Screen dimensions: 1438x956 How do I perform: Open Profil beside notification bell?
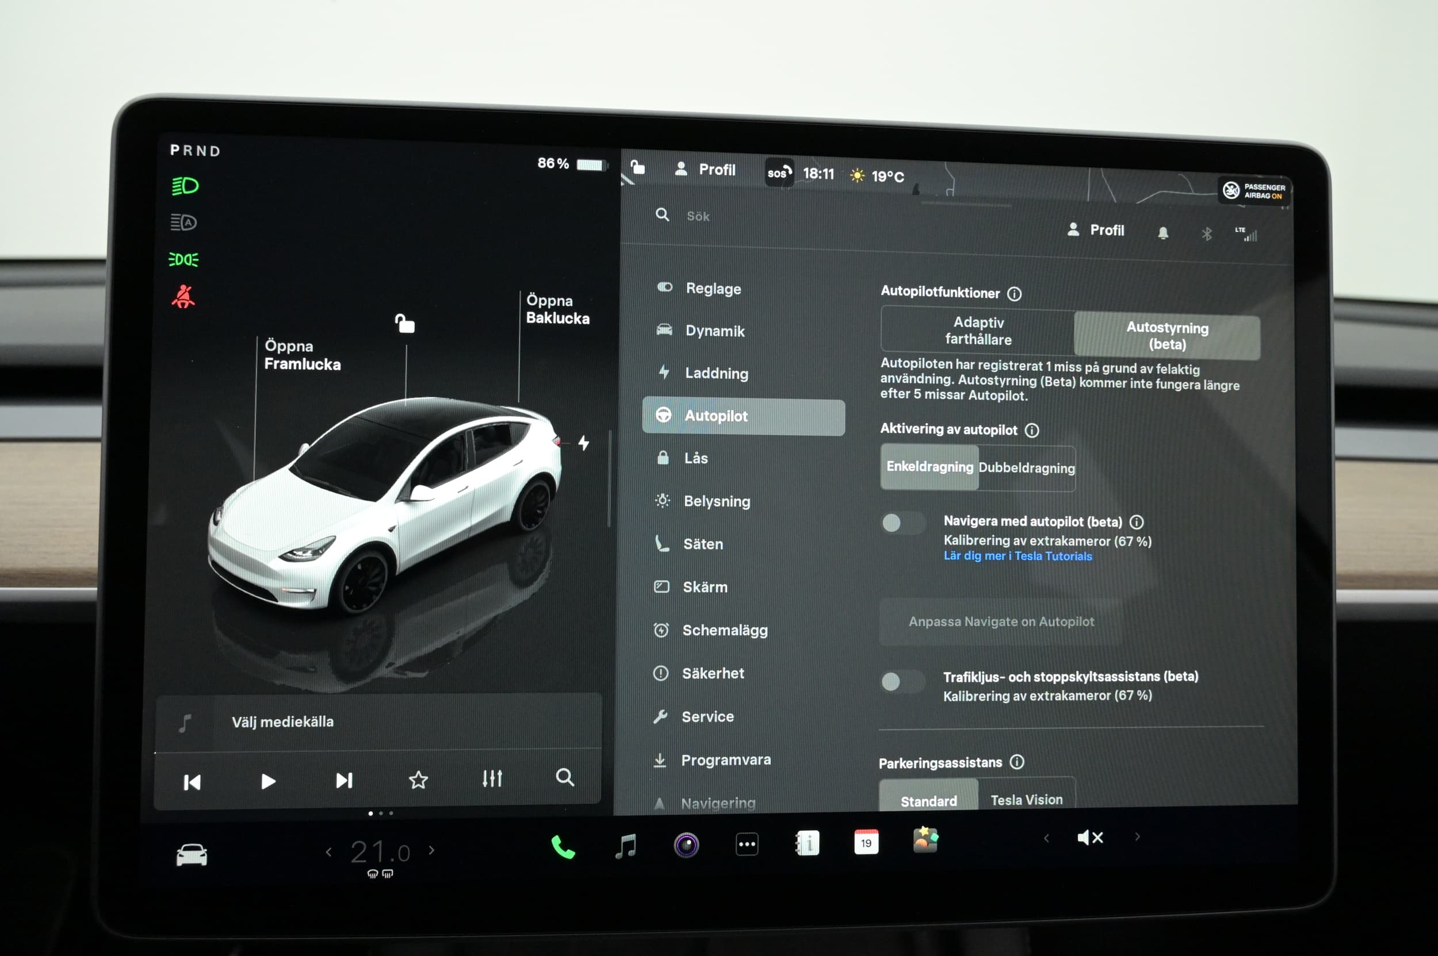pos(1096,230)
